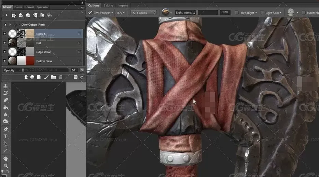The height and width of the screenshot is (177, 319).
Task: Switch to the Normal tab
Action: click(x=29, y=7)
